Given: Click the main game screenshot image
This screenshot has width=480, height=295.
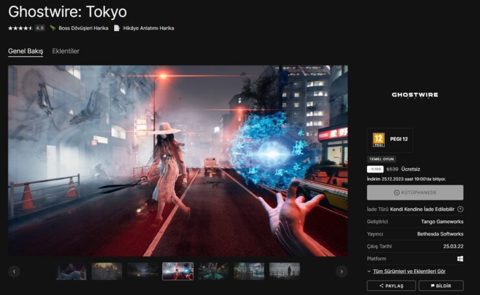Looking at the screenshot, I should point(178,161).
